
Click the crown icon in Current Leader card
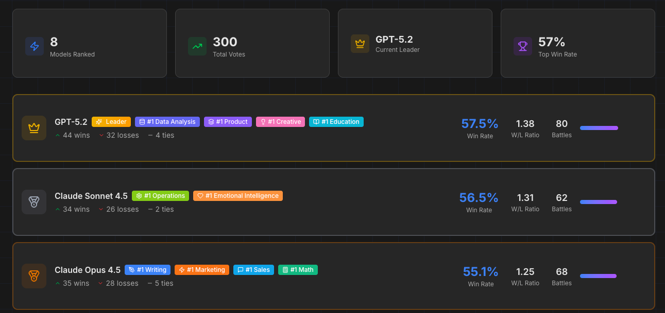tap(360, 44)
